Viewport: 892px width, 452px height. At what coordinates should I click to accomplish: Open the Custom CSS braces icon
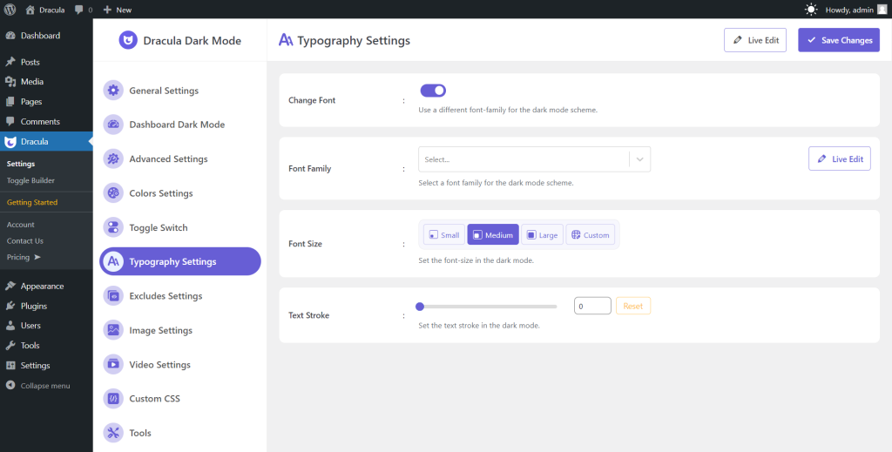pos(113,399)
